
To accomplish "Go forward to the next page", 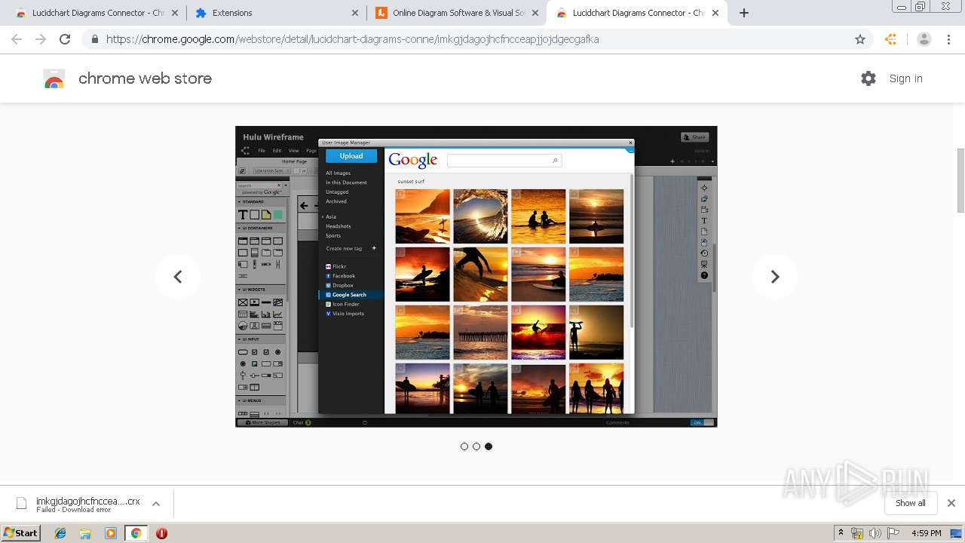I will (41, 39).
